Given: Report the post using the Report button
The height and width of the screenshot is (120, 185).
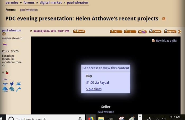Looking at the screenshot, I should 170,31.
